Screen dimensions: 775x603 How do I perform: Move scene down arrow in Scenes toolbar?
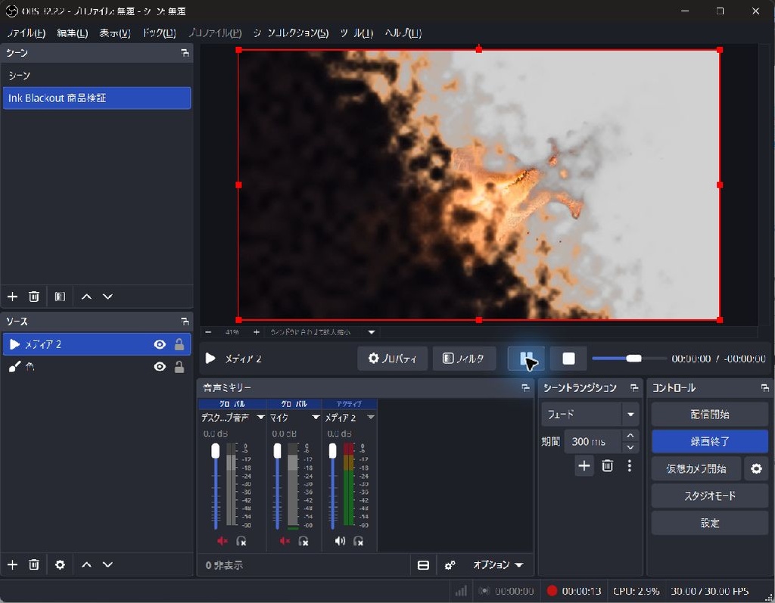coord(107,297)
